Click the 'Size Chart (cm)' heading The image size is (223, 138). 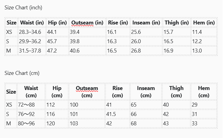pos(22,73)
